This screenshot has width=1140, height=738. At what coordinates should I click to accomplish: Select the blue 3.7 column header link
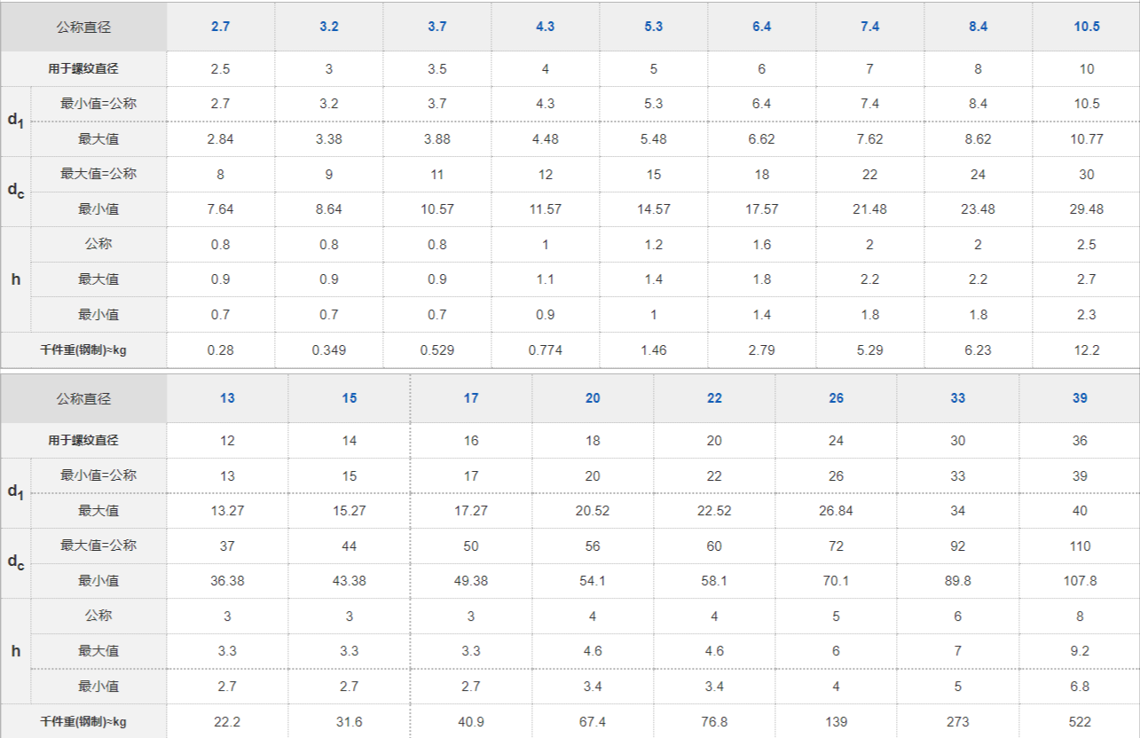437,27
